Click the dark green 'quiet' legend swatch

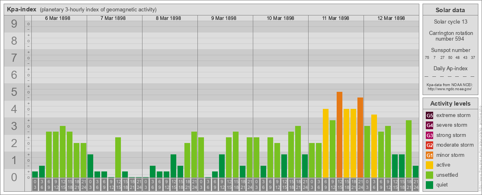429,184
